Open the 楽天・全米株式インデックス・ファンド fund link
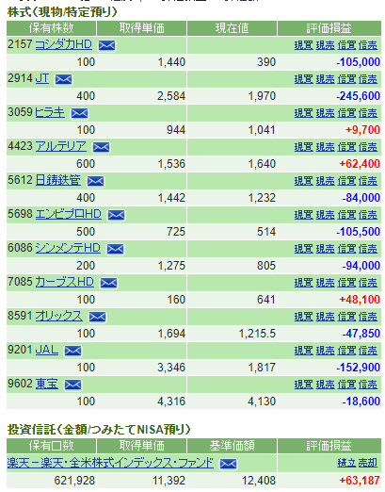Screen dimensions: 385x492 tap(110, 463)
